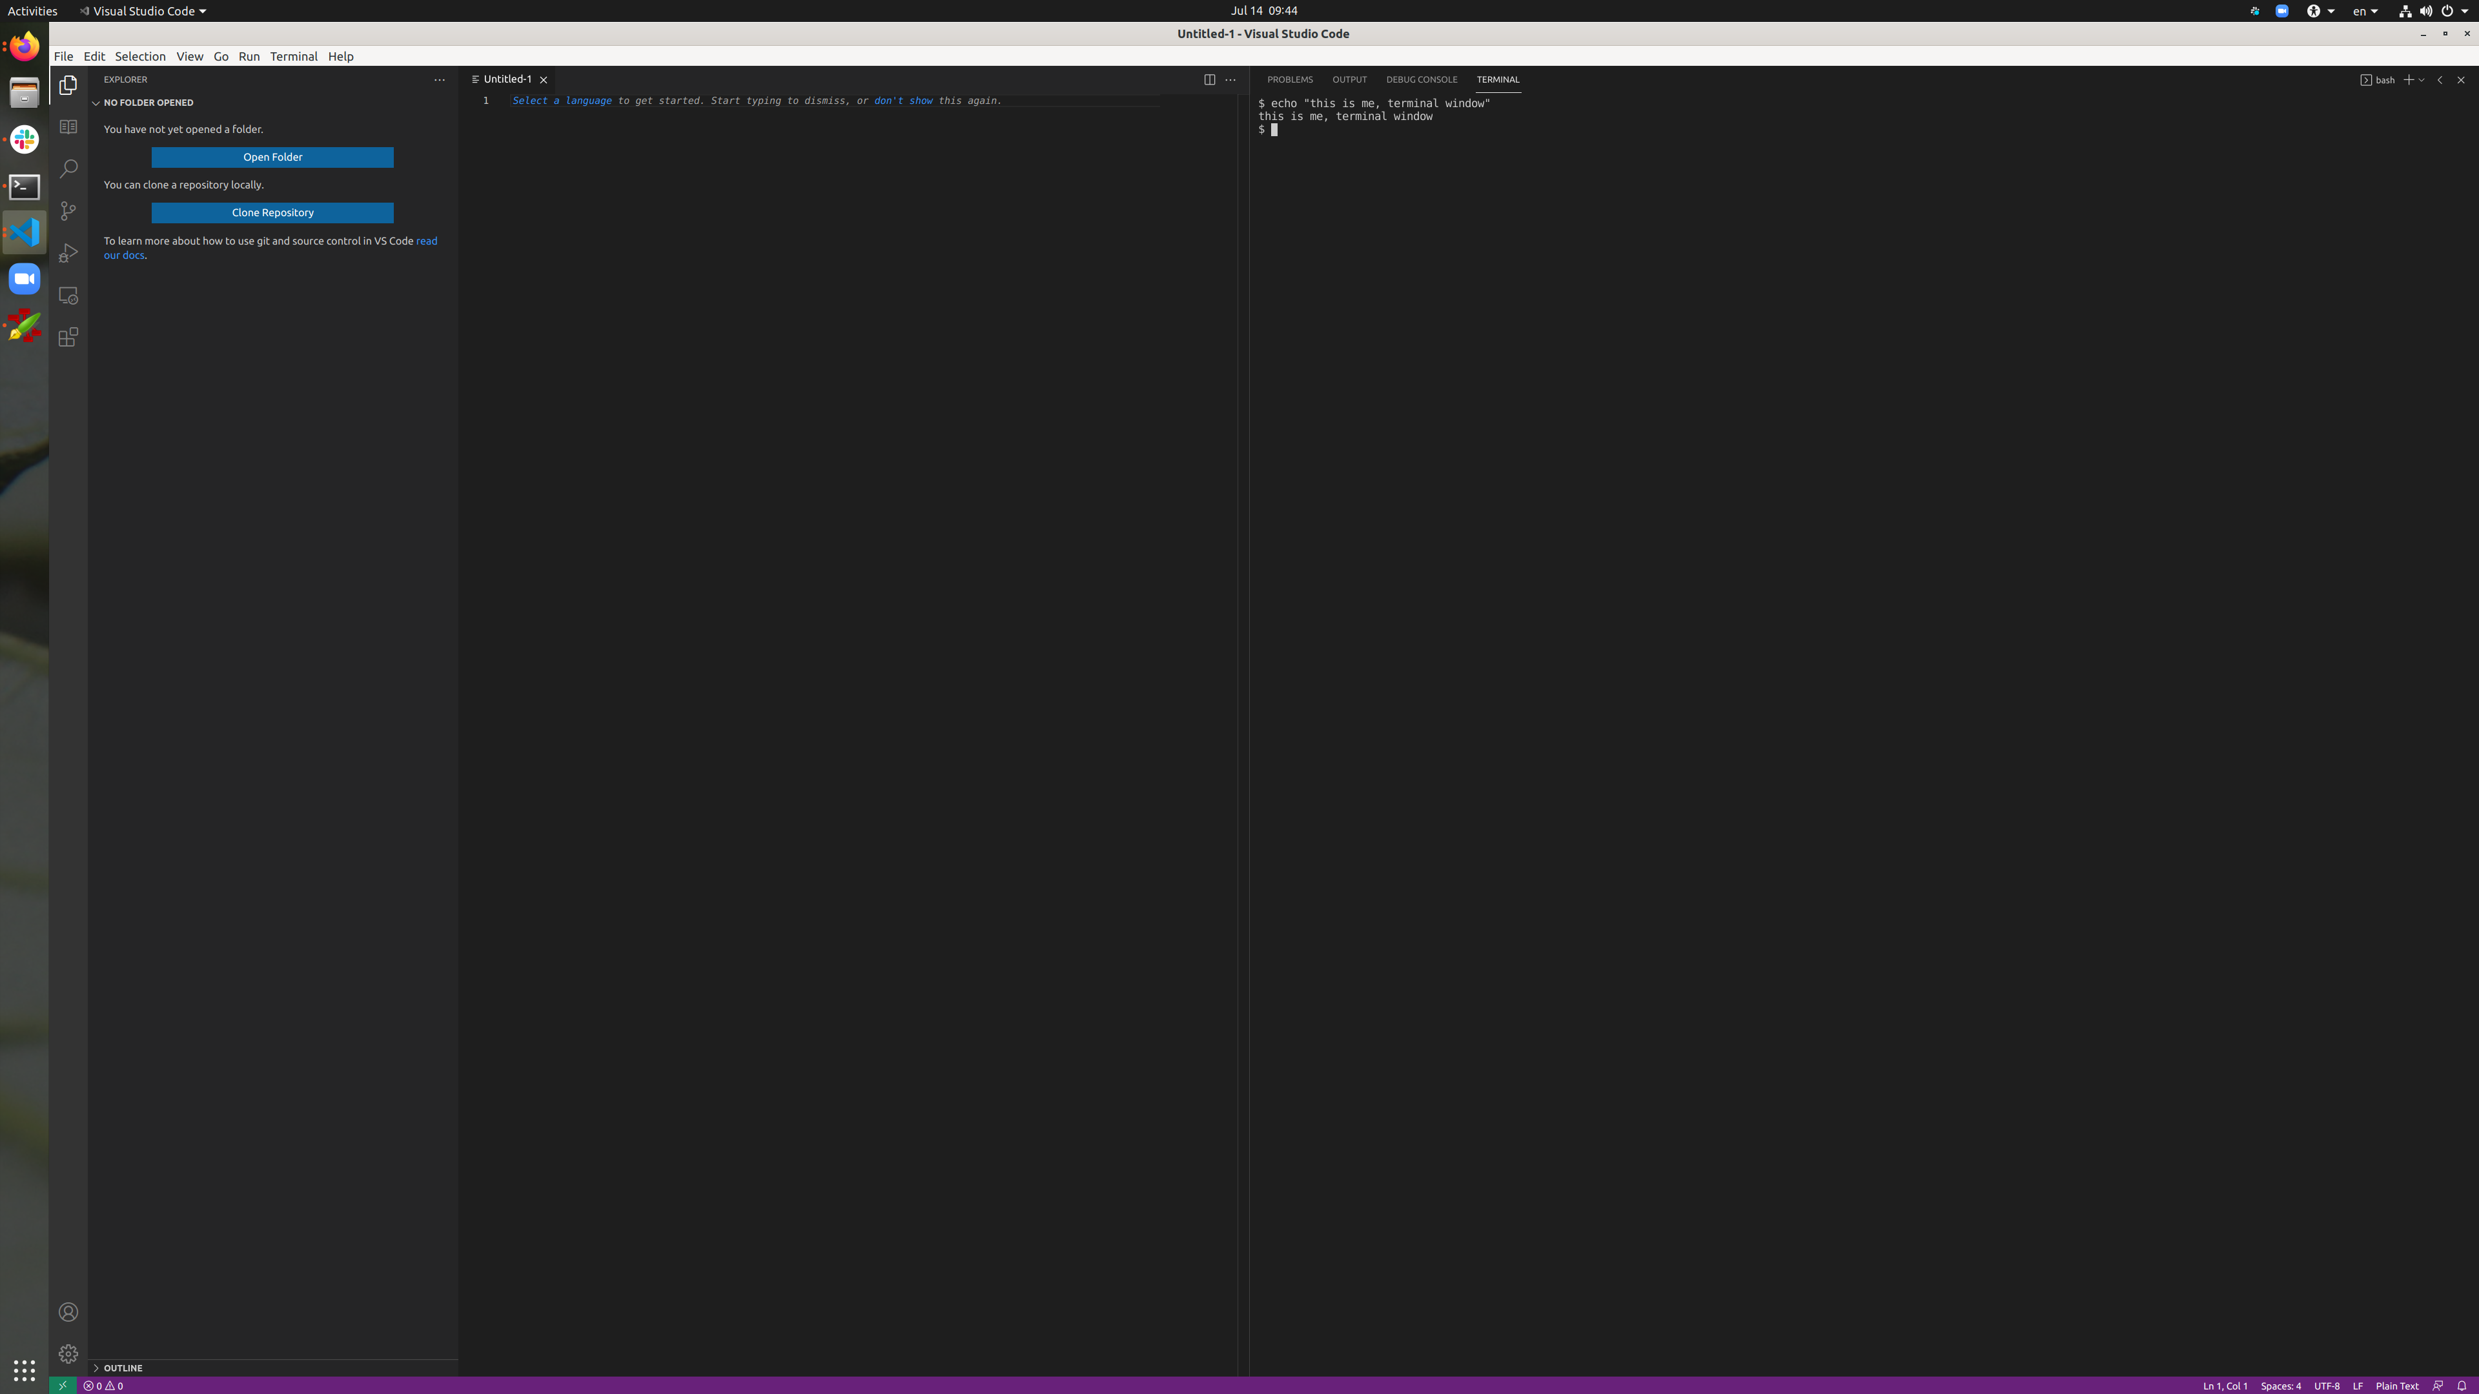The width and height of the screenshot is (2479, 1394).
Task: Open the Manage gear icon
Action: (68, 1353)
